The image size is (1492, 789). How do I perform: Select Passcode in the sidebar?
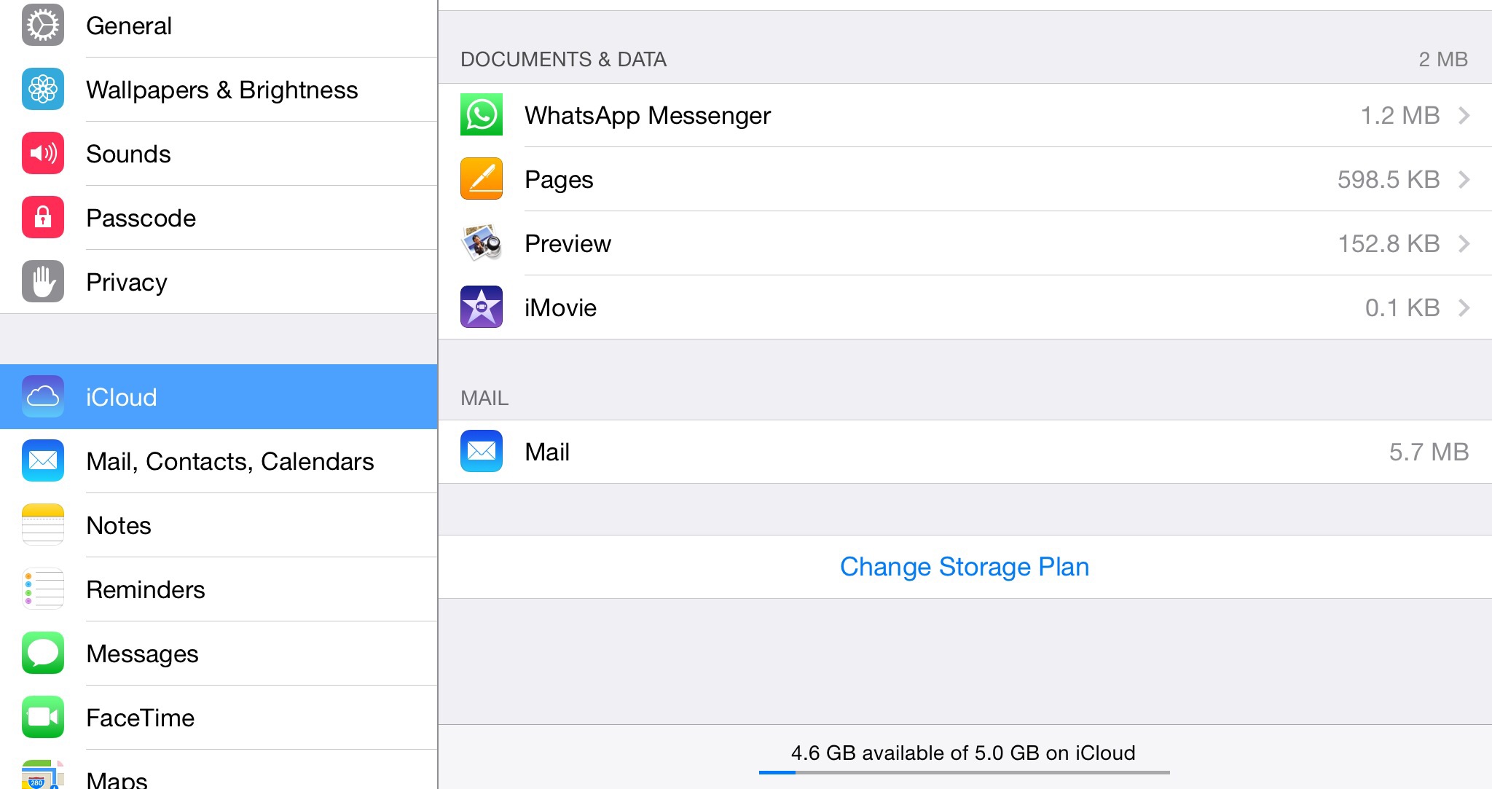(x=219, y=218)
